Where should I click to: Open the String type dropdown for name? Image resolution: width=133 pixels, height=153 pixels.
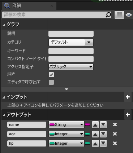click(x=66, y=124)
